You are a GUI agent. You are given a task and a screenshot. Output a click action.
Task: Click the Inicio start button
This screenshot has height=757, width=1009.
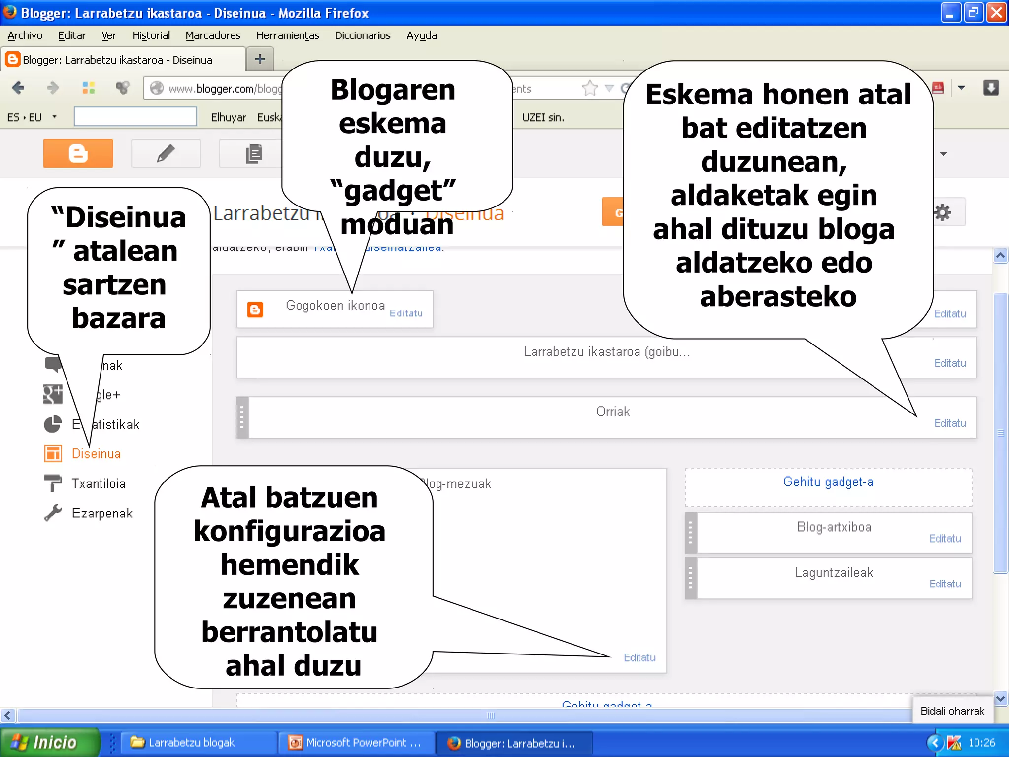49,742
